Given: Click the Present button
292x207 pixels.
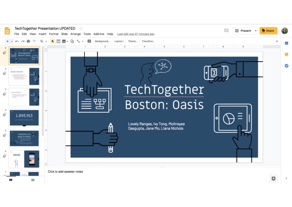Looking at the screenshot, I should (243, 31).
